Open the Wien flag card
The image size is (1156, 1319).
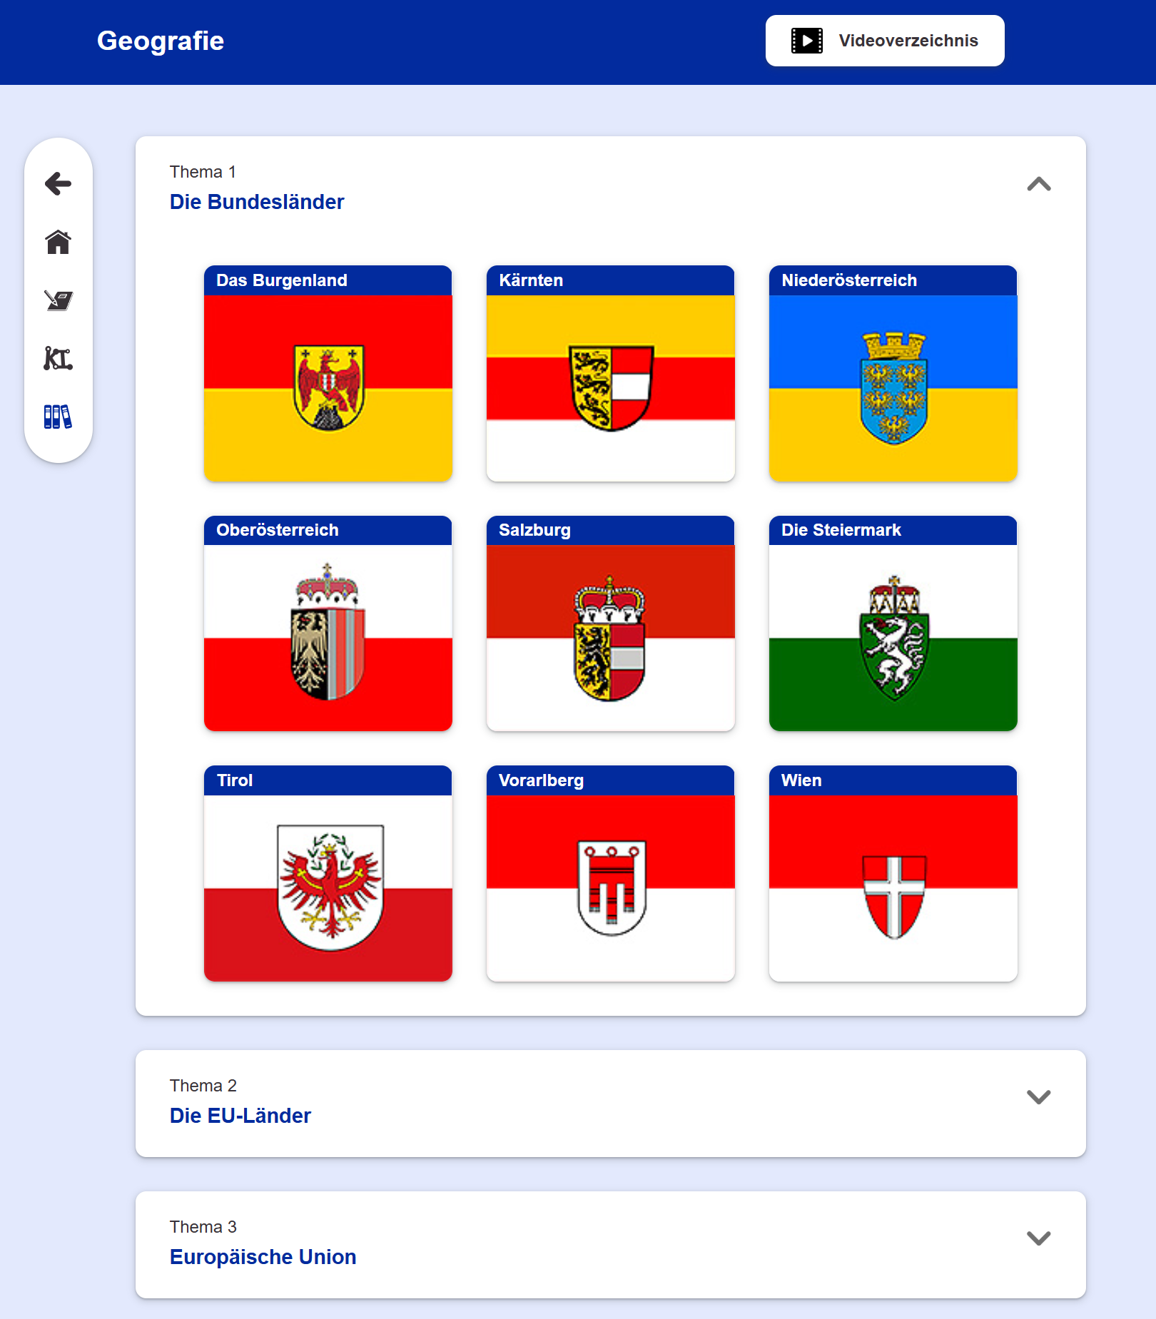click(893, 874)
